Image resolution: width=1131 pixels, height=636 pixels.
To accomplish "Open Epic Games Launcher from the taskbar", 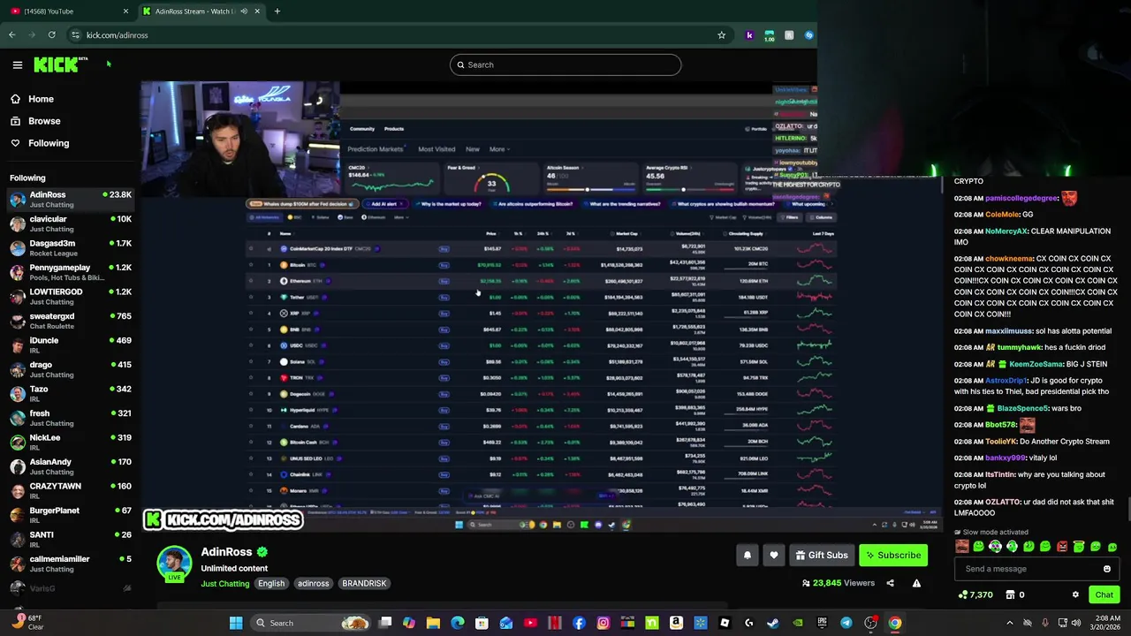I will pyautogui.click(x=822, y=623).
